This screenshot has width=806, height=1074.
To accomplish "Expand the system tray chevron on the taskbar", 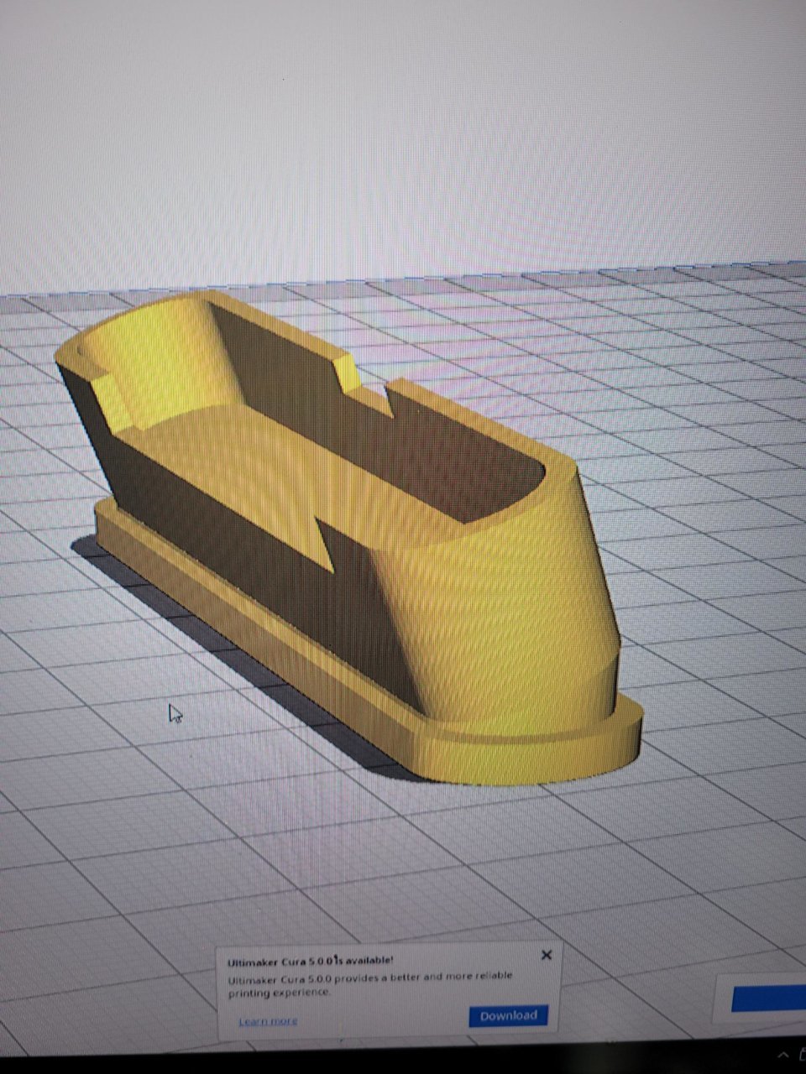I will click(783, 1054).
